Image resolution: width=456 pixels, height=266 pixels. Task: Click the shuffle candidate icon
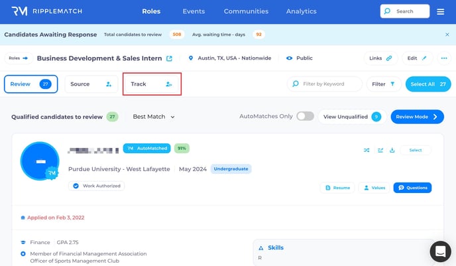367,150
